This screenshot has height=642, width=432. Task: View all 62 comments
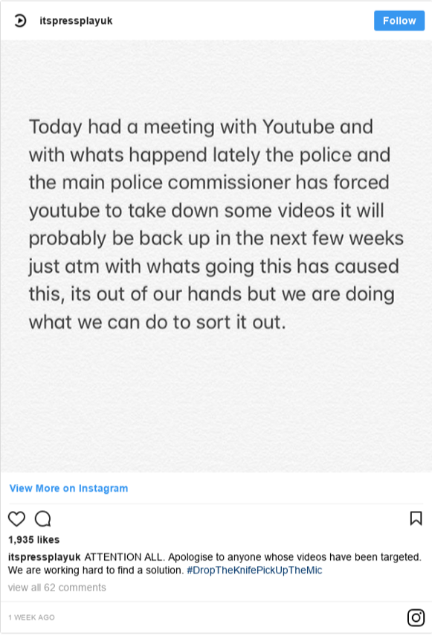[x=57, y=587]
